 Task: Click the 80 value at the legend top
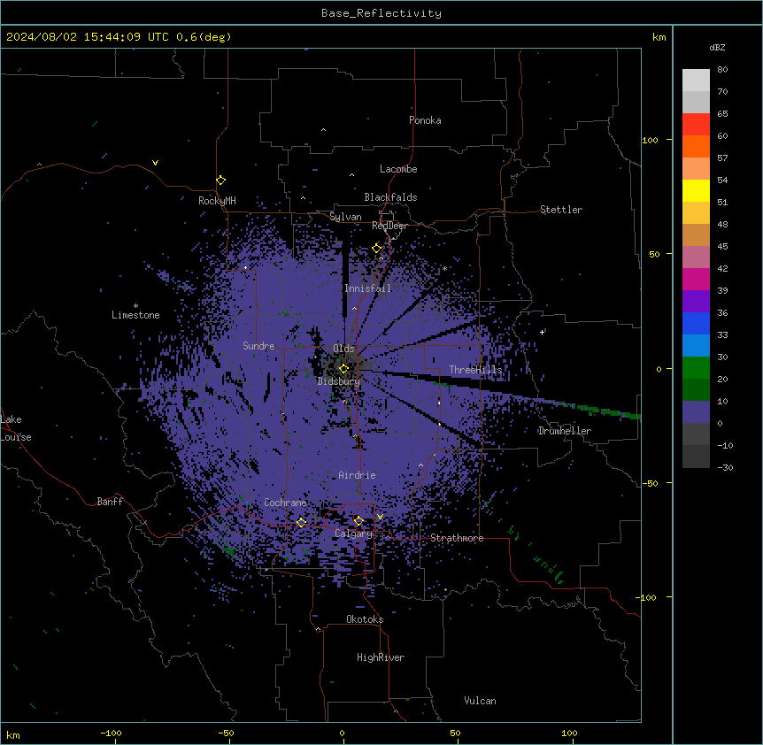tap(722, 70)
